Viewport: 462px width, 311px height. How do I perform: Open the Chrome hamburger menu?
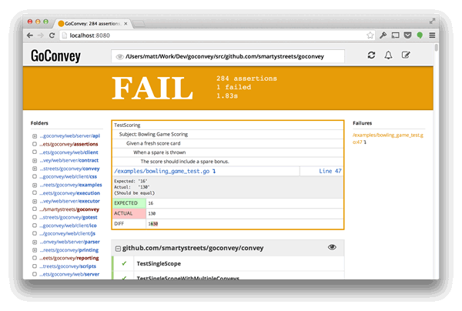pos(432,35)
